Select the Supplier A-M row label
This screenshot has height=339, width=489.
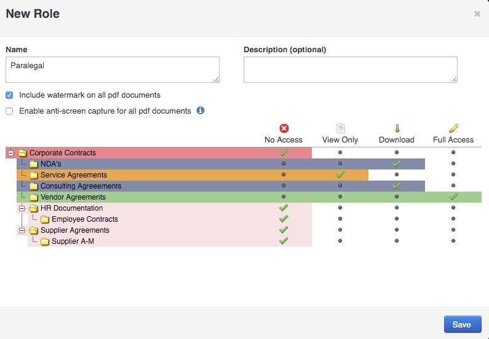click(x=73, y=241)
